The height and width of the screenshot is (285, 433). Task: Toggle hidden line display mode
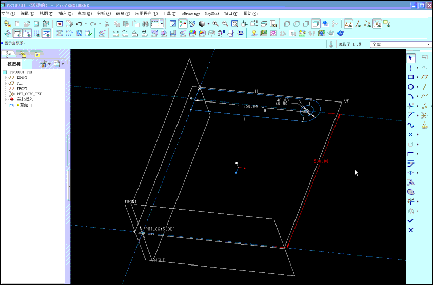297,24
